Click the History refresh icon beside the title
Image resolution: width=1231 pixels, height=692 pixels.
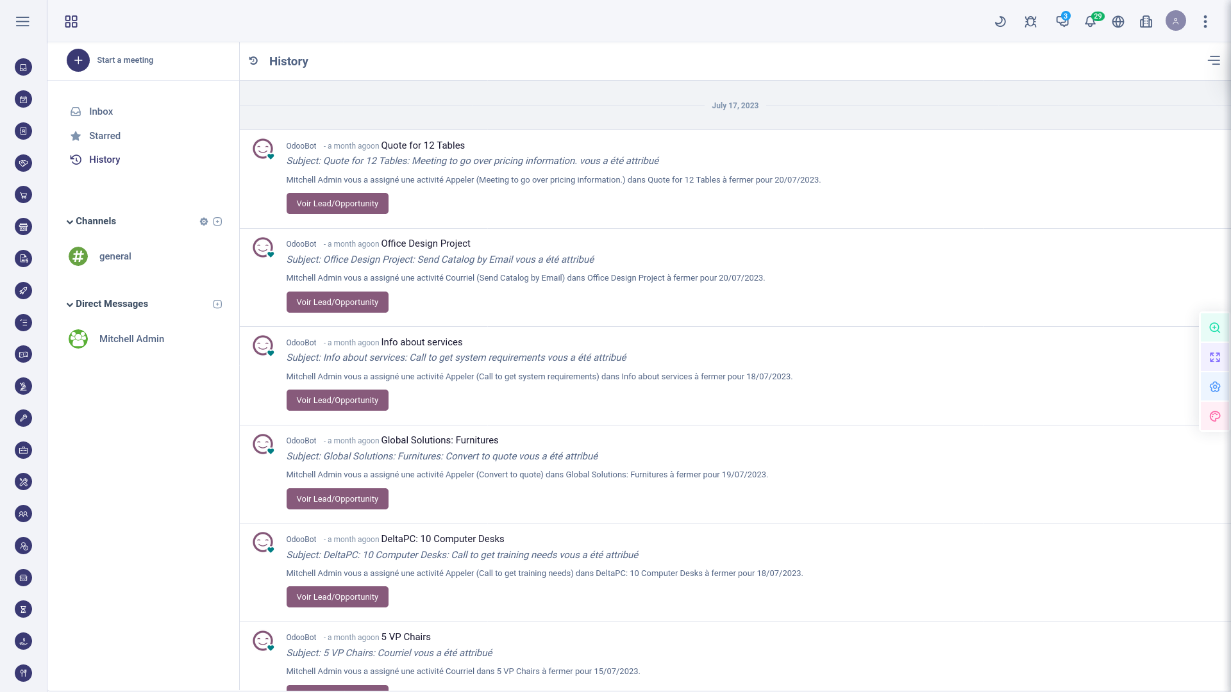[x=254, y=61]
